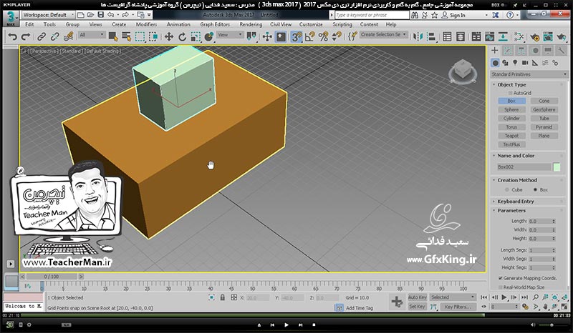Switch to the Hierarchy panel tab
Viewport: 573px width, 333px height.
521,51
